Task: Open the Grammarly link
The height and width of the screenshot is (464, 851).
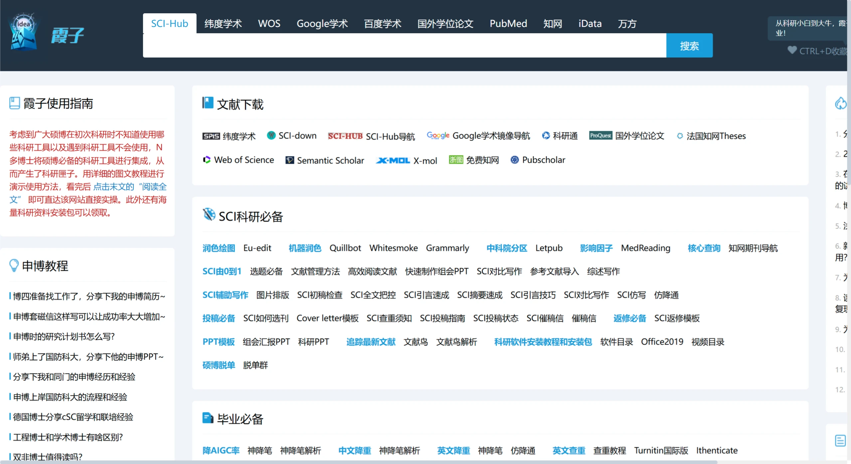Action: pos(447,248)
